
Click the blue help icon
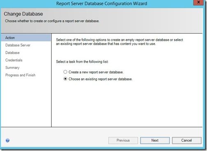tap(7, 140)
